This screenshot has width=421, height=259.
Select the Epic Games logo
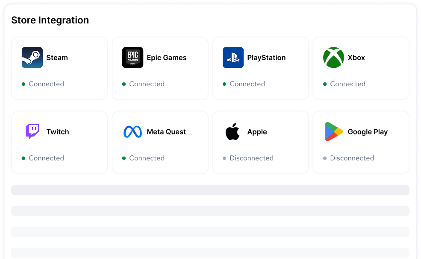(x=132, y=58)
